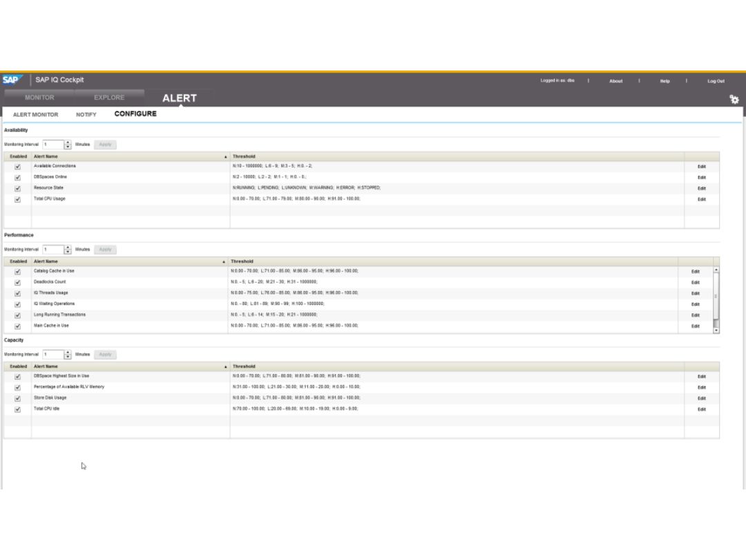Click Log Out
The width and height of the screenshot is (746, 560).
tap(716, 81)
